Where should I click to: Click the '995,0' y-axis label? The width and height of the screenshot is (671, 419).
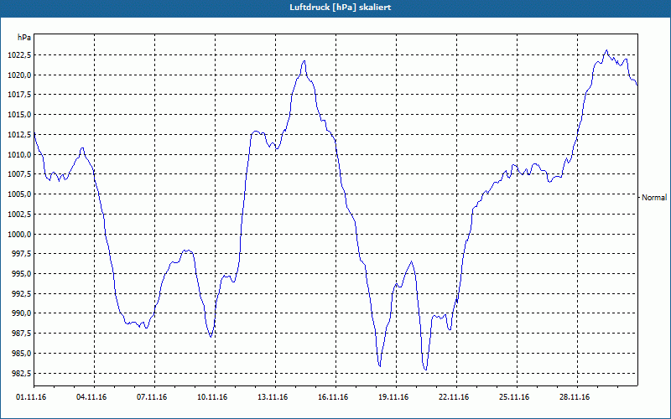[x=22, y=274]
